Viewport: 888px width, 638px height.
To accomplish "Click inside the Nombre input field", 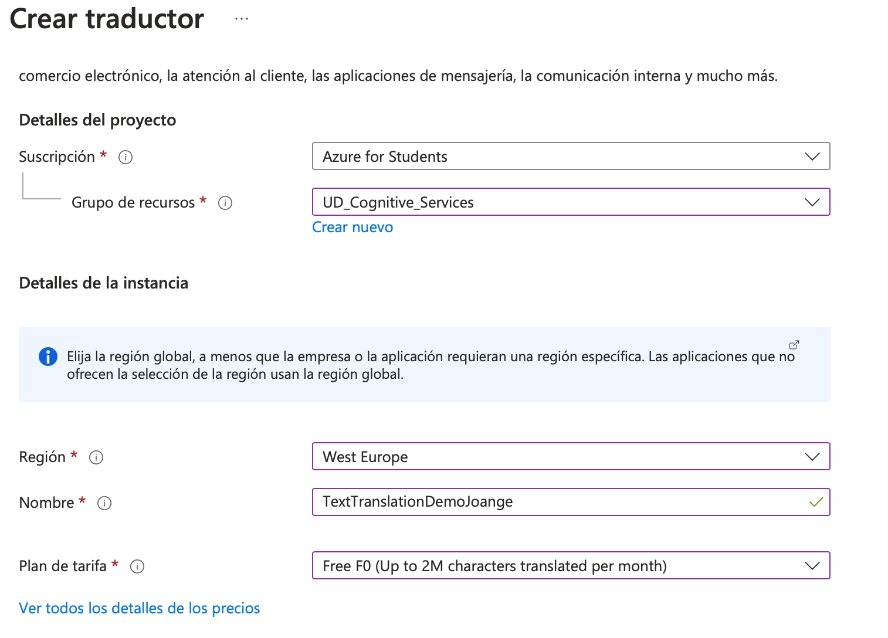I will tap(528, 502).
